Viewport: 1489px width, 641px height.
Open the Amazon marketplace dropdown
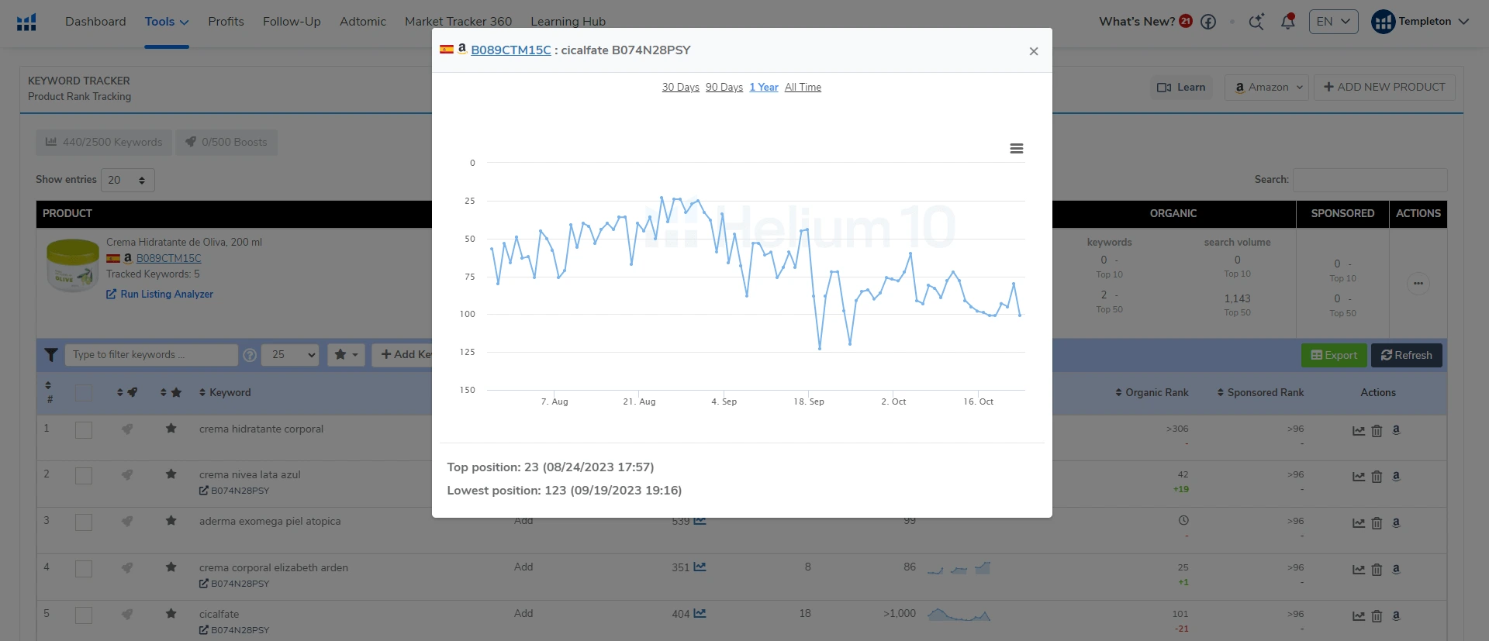coord(1267,88)
